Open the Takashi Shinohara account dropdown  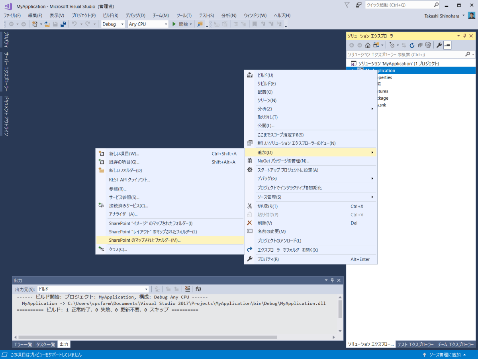464,16
